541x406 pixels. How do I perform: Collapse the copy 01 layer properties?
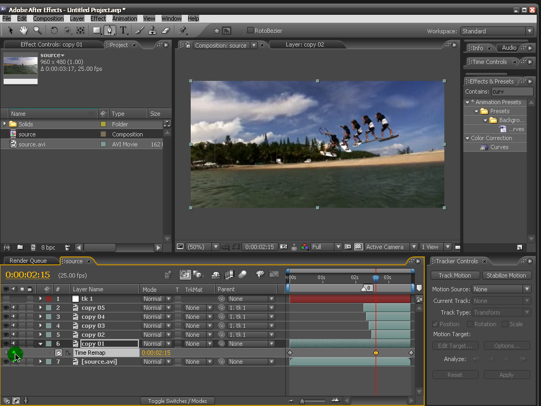click(x=40, y=344)
